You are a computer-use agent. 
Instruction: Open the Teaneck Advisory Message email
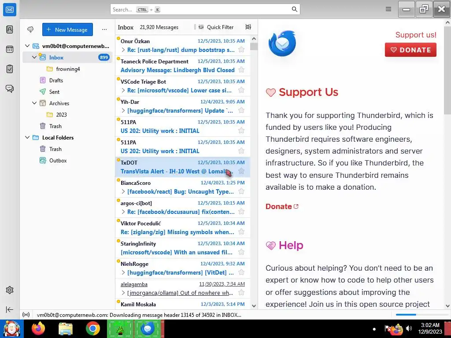183,66
